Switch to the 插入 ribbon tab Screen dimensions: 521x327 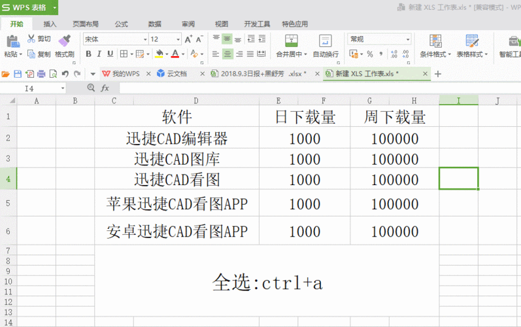click(50, 24)
